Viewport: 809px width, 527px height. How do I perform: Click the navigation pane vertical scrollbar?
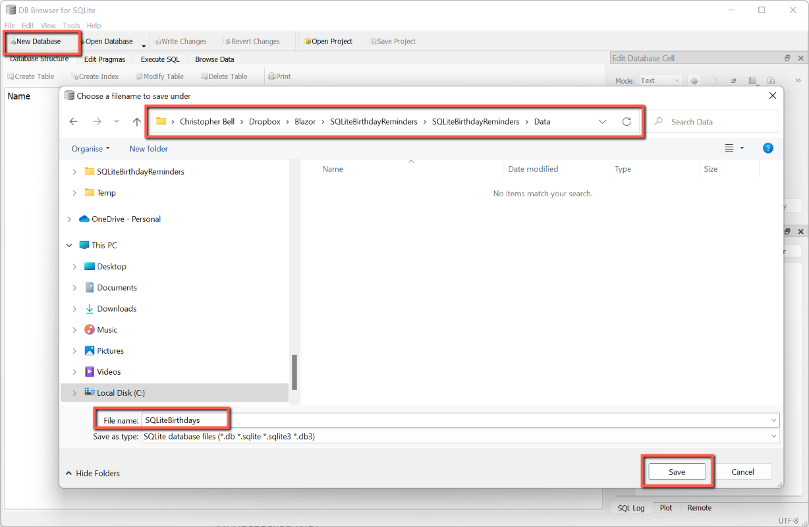294,372
